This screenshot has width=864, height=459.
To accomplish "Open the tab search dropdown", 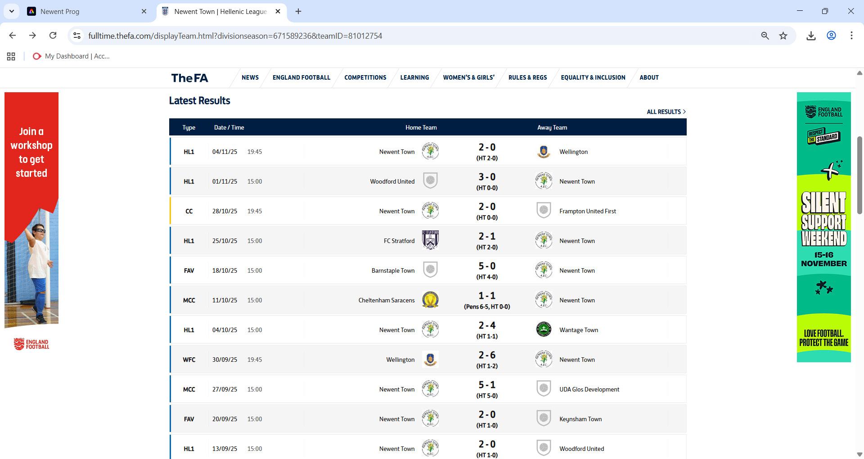I will [12, 11].
